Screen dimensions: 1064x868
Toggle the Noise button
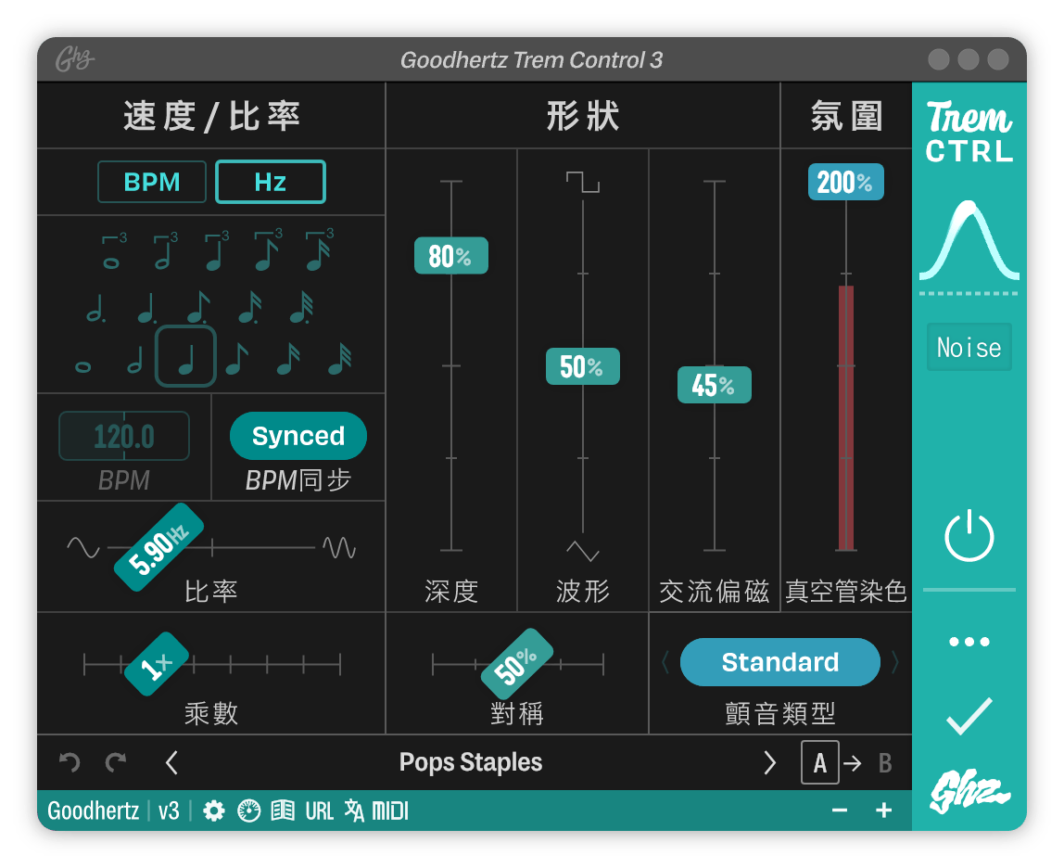point(969,348)
